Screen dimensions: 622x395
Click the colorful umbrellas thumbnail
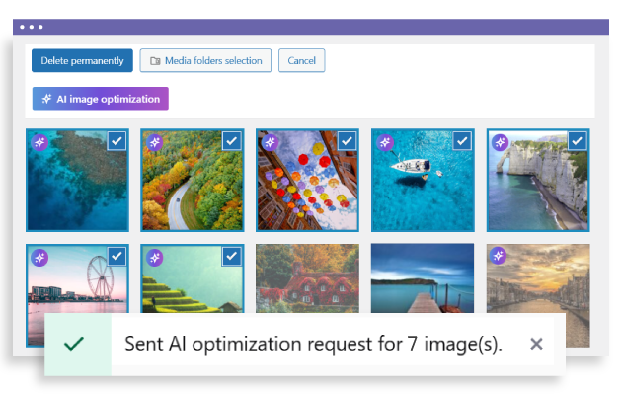307,181
